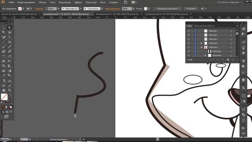Open the Brushes panel in the dock

(x=243, y=47)
